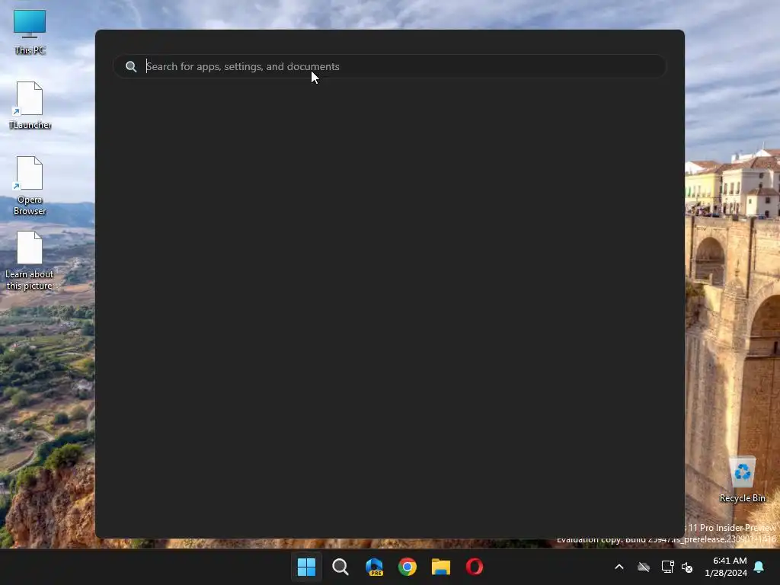Open the notification bell icon
The height and width of the screenshot is (585, 780).
(x=759, y=567)
